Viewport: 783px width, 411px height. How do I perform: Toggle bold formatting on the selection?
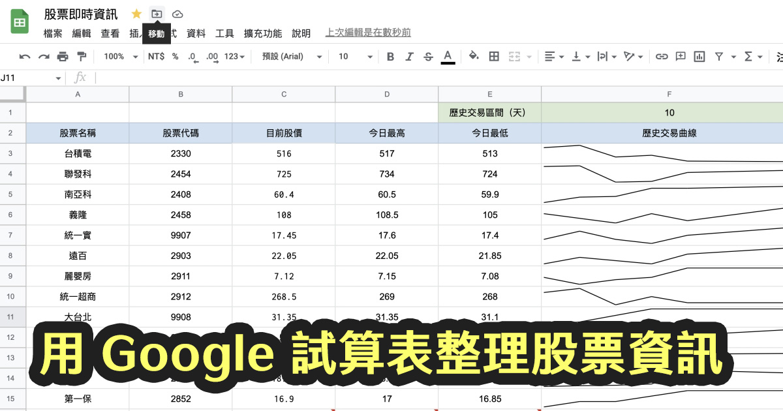(390, 57)
